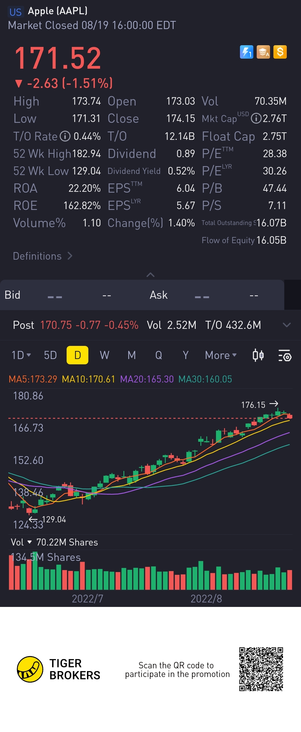Tap the Total Outstanding value 16.07B
The width and height of the screenshot is (301, 732).
(271, 223)
